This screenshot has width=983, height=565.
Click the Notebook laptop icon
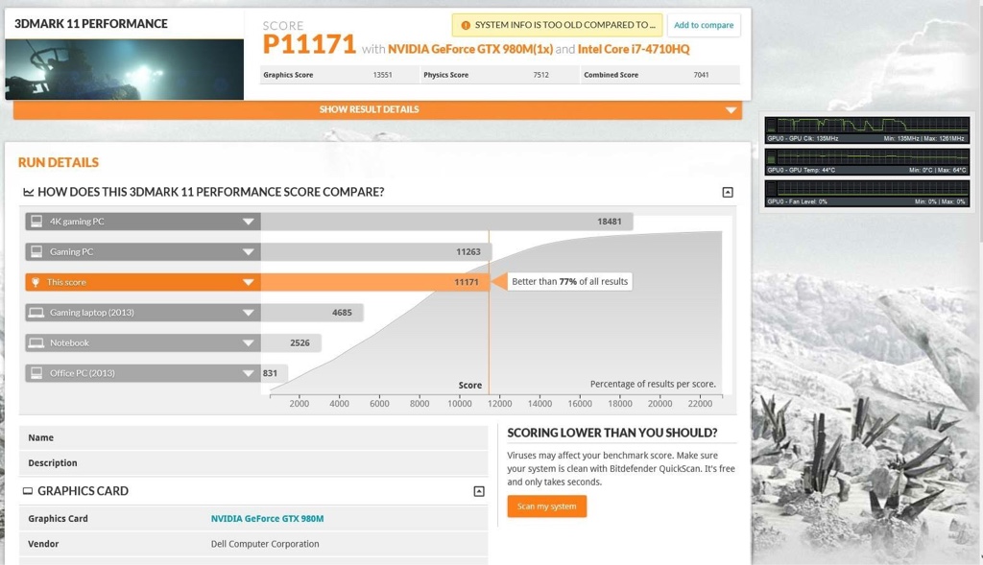(x=36, y=342)
